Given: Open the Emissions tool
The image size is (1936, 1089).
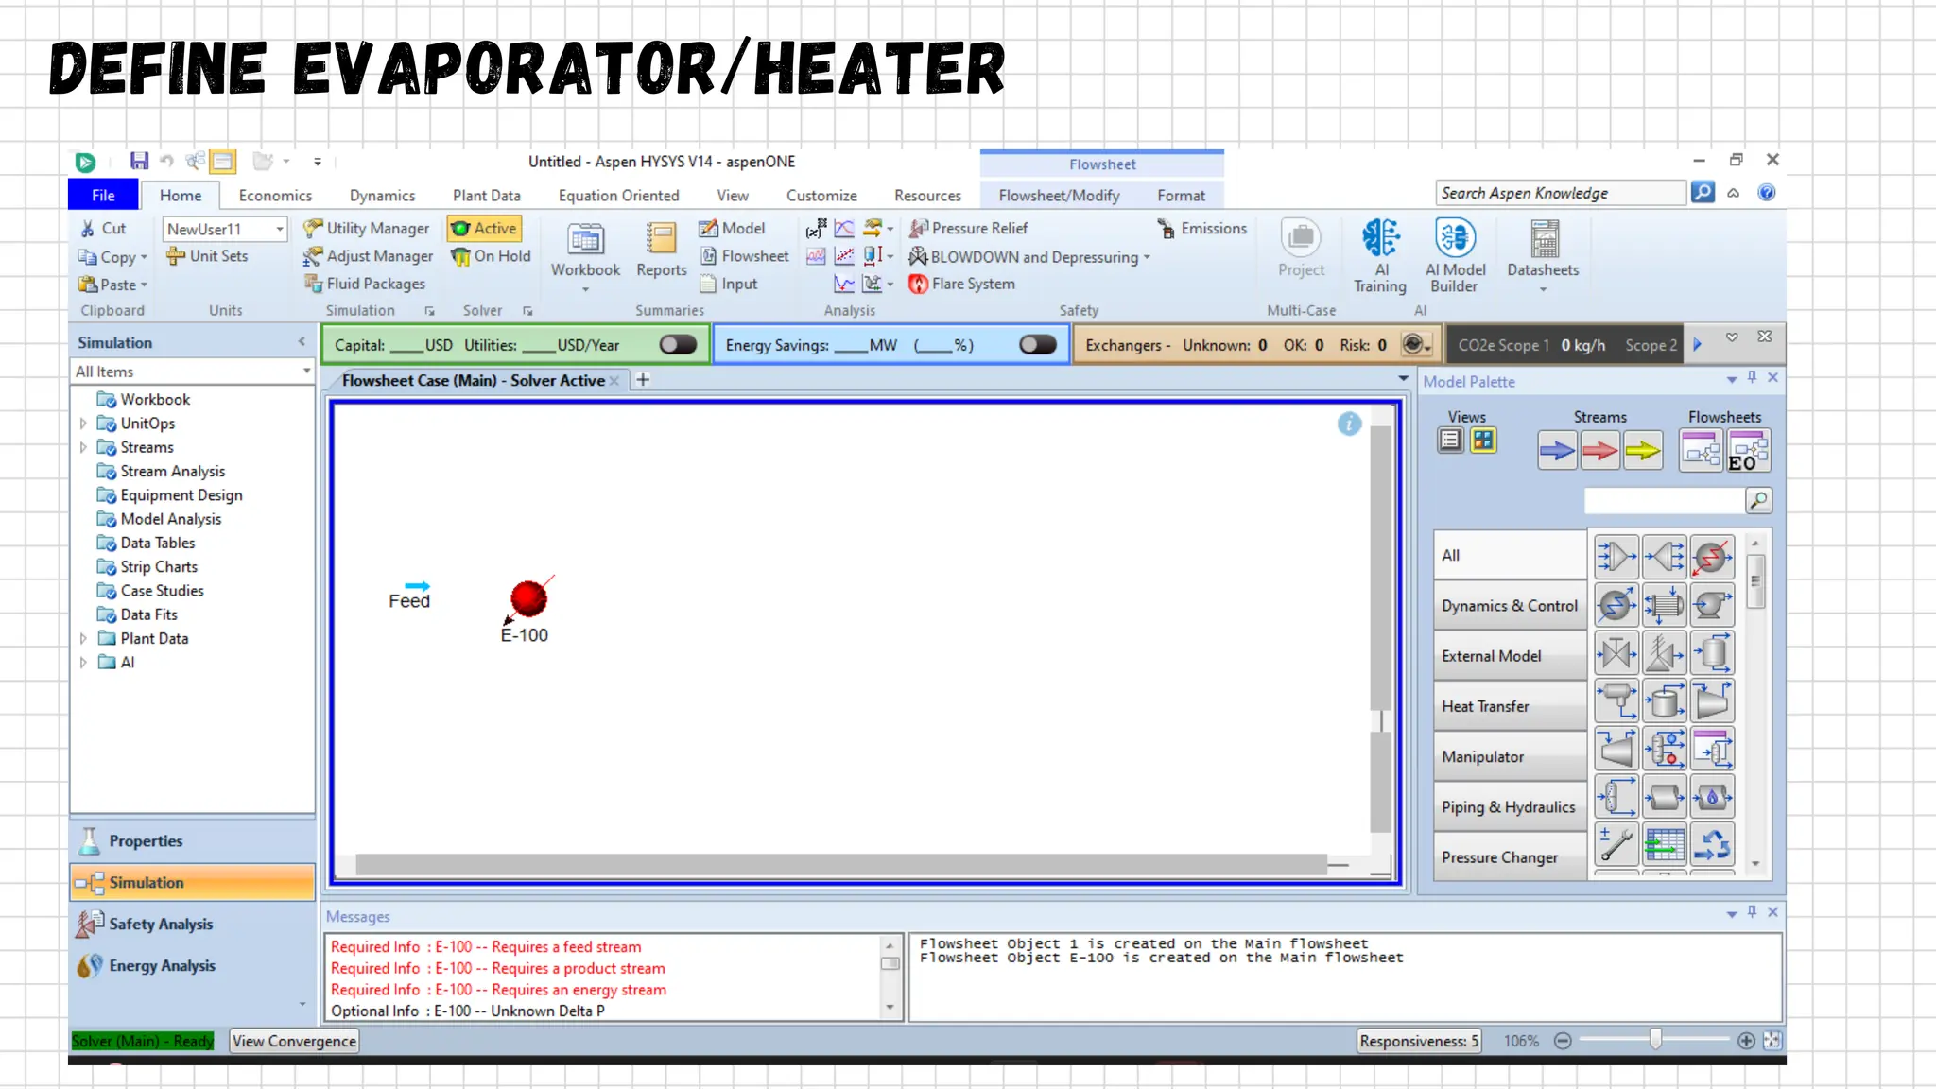Looking at the screenshot, I should pos(1202,229).
